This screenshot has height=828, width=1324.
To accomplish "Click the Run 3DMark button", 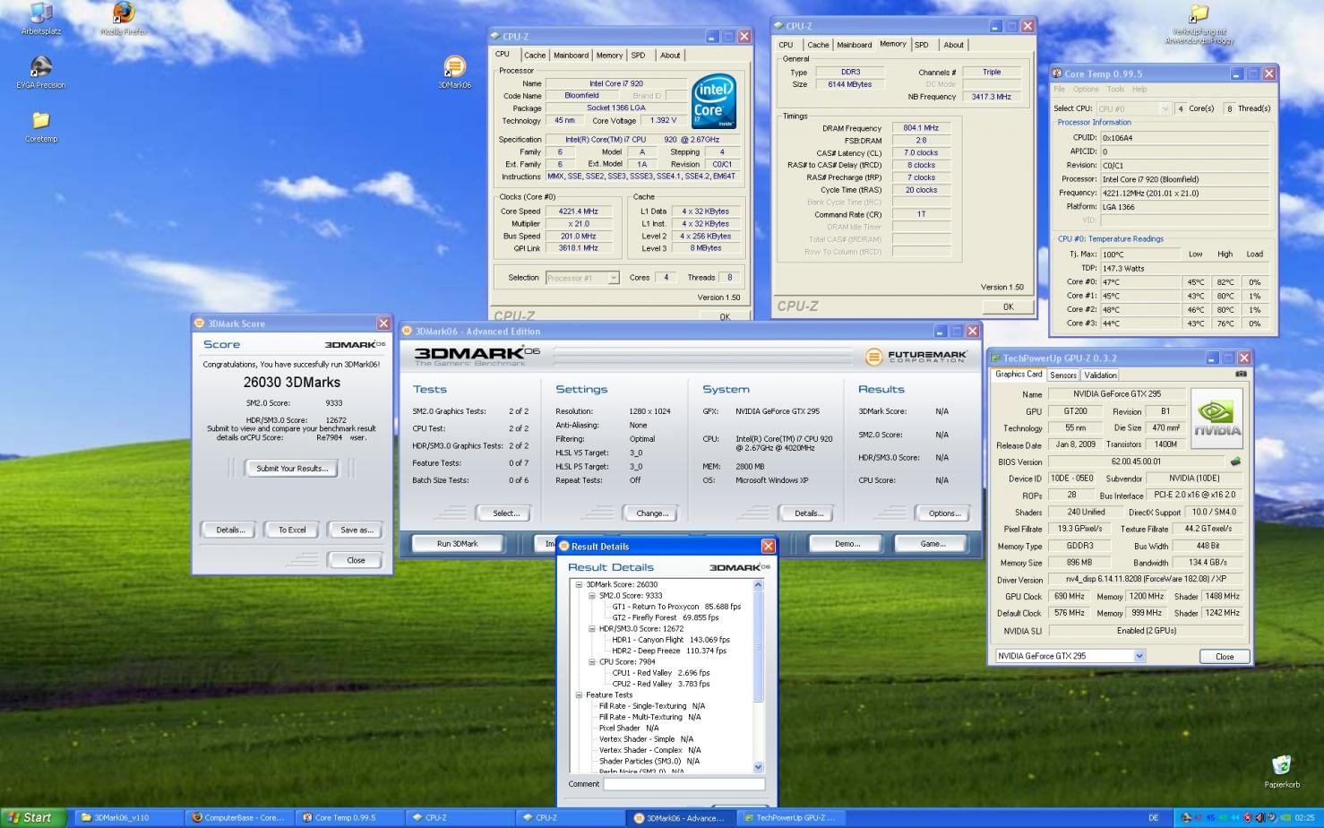I will (457, 544).
